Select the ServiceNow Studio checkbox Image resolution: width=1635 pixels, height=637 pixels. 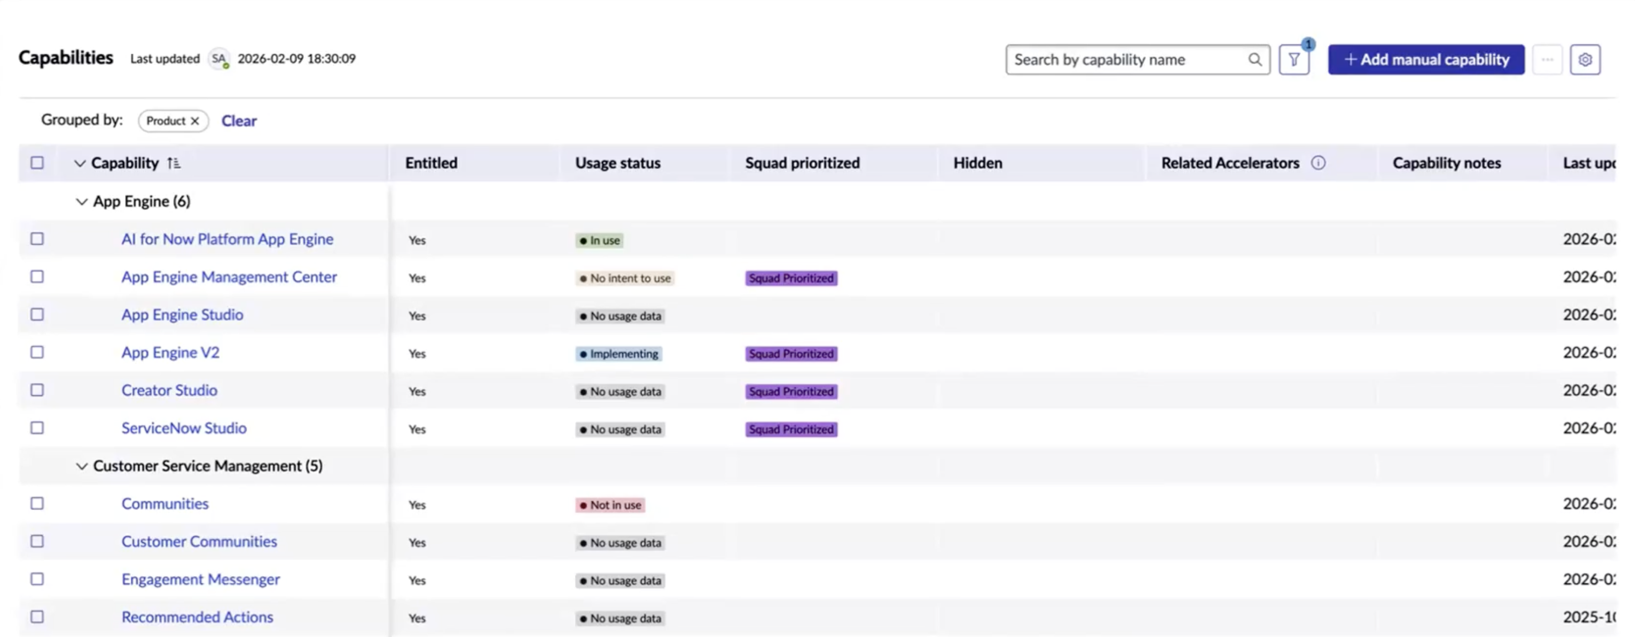38,427
